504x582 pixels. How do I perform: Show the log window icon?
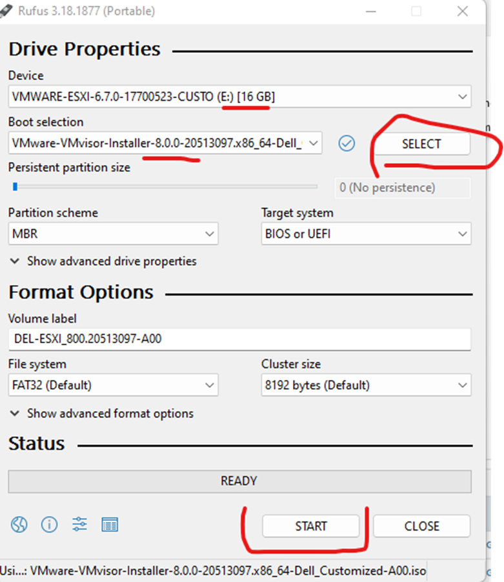pyautogui.click(x=110, y=525)
